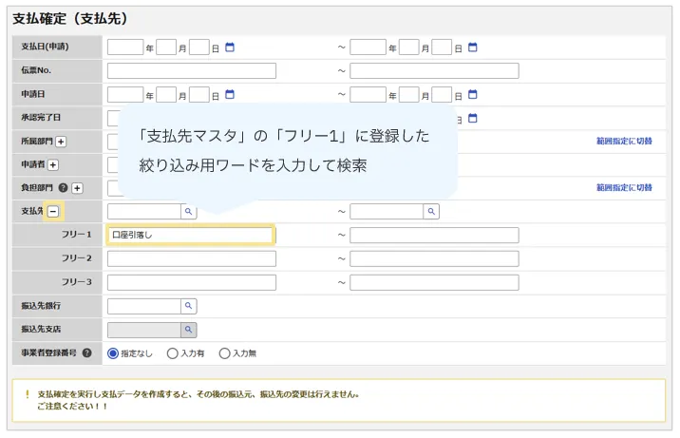The image size is (680, 438).
Task: Click search icon next to 振込先支店
Action: [188, 330]
